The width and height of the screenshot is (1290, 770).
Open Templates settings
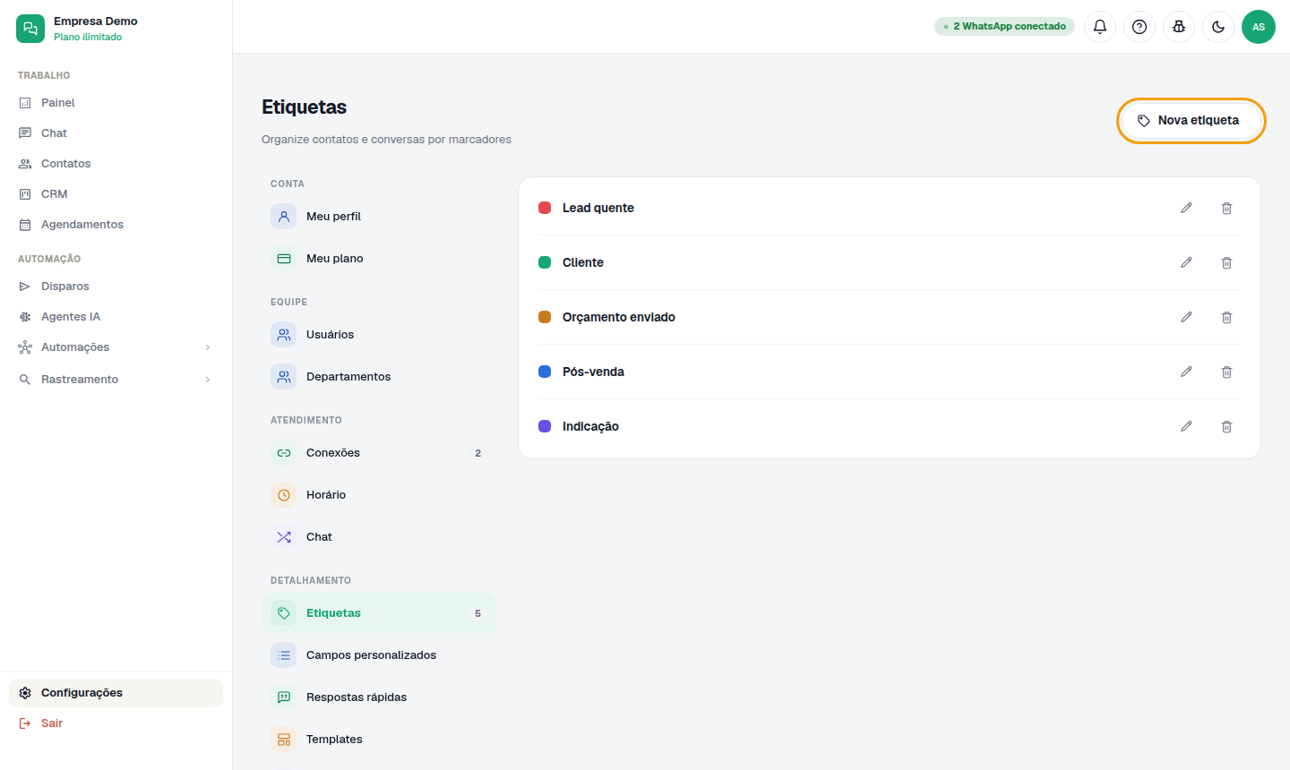coord(379,740)
